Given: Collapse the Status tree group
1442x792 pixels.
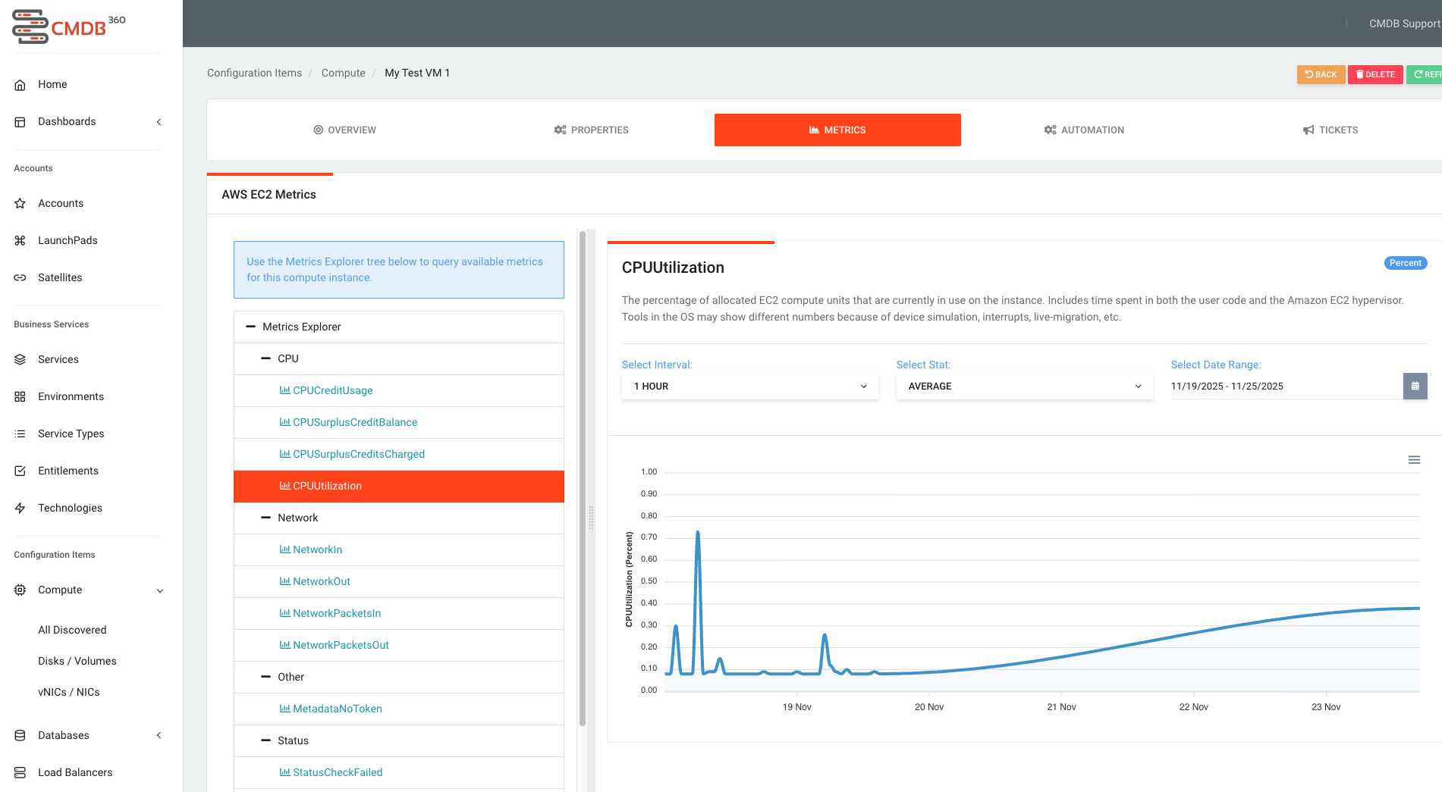Looking at the screenshot, I should click(x=265, y=741).
